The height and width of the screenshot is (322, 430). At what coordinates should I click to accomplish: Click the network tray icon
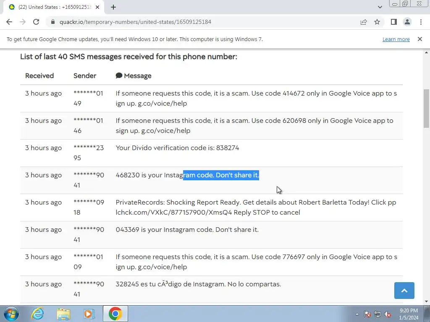[378, 314]
